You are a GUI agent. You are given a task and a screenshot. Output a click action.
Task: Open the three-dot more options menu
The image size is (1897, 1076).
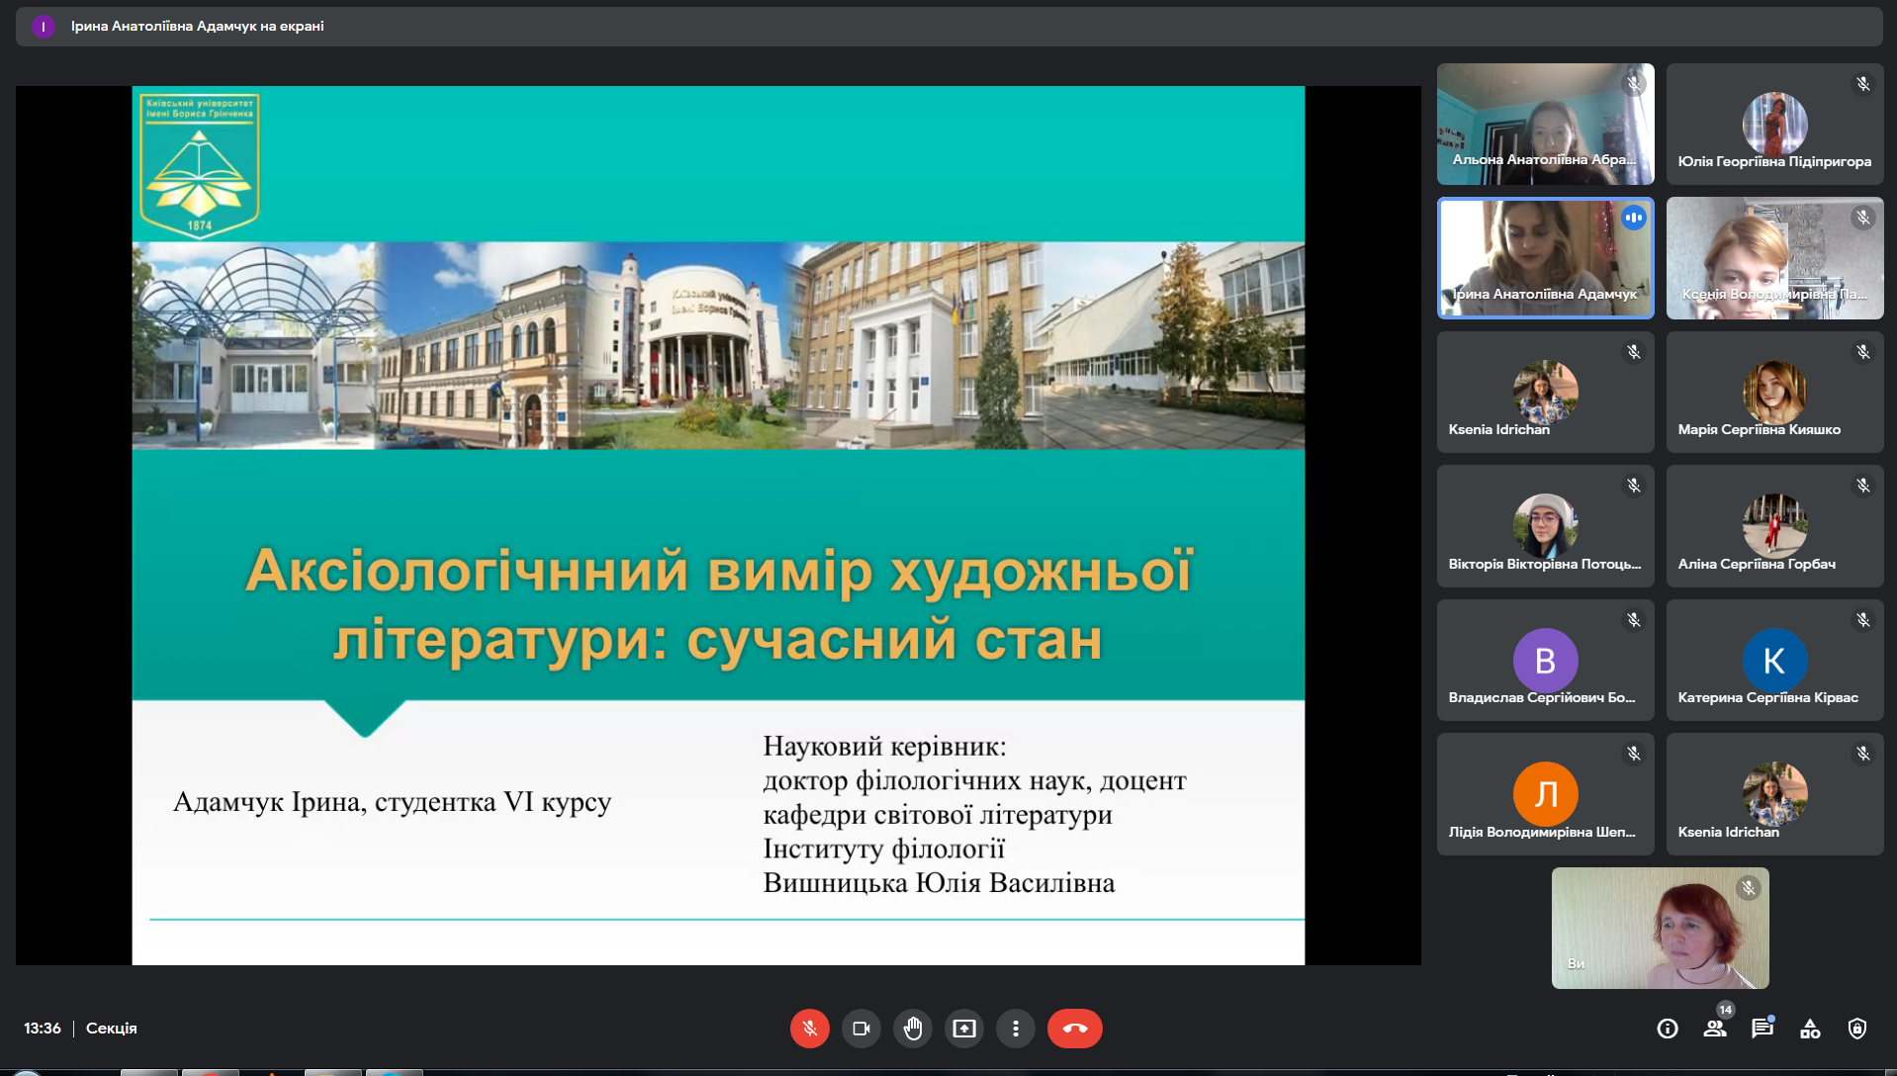click(1015, 1029)
